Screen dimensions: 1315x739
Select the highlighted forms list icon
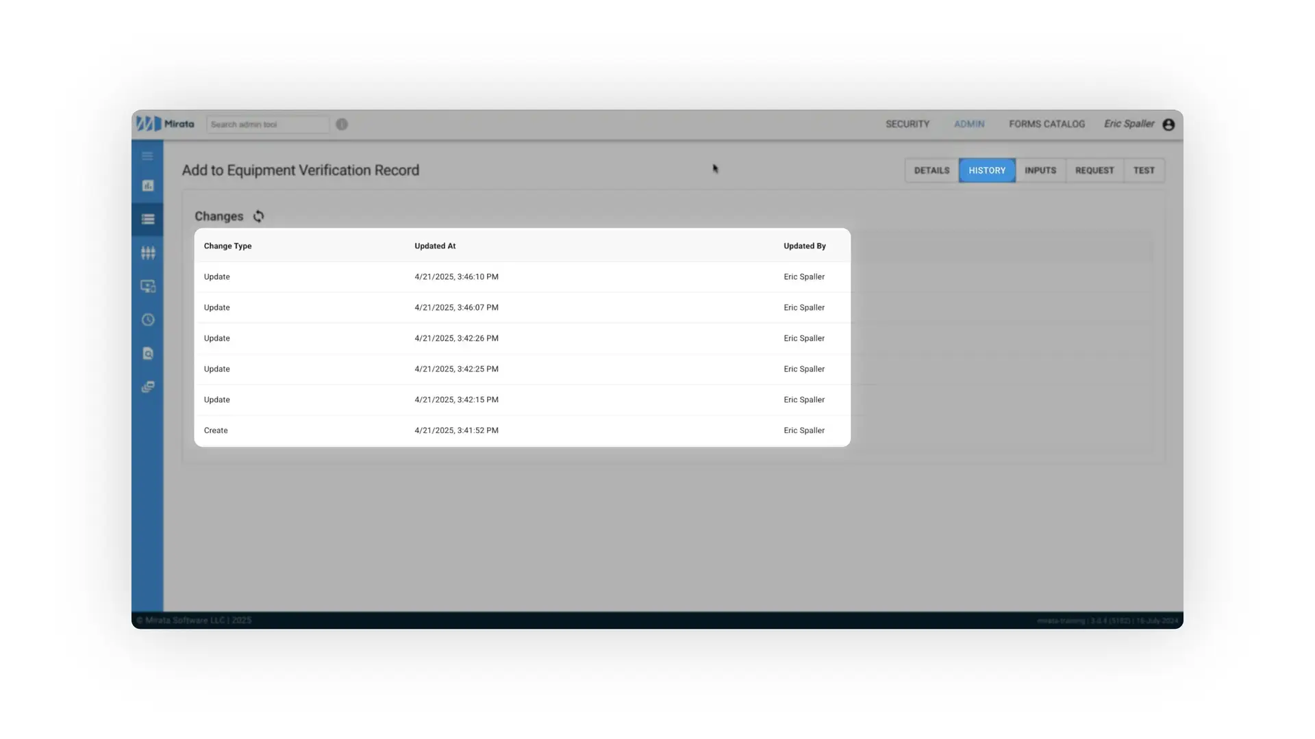[147, 219]
